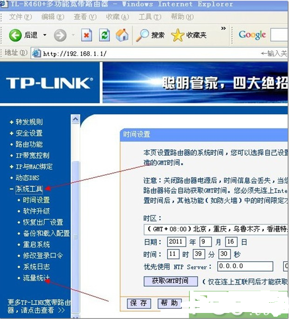Click the Search magnifier icon
The width and height of the screenshot is (289, 319).
[x=142, y=35]
